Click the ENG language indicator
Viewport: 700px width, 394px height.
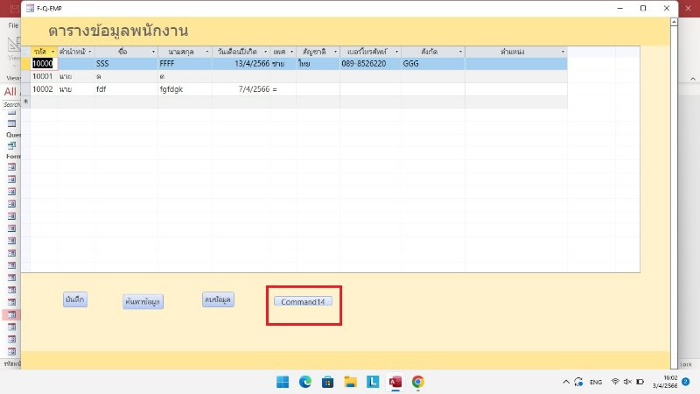pyautogui.click(x=595, y=382)
